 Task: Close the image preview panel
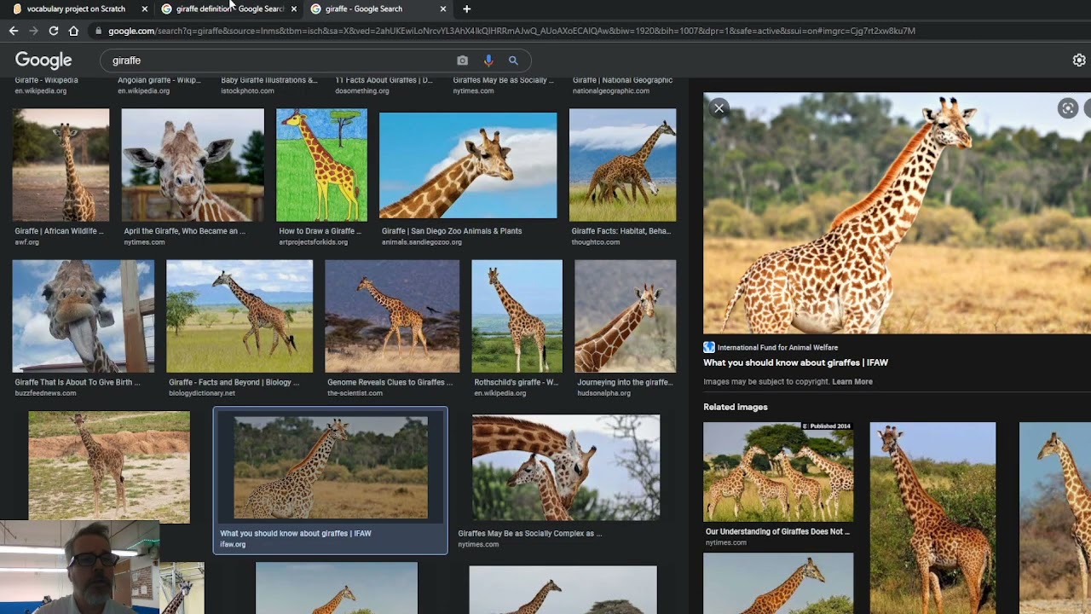click(719, 108)
